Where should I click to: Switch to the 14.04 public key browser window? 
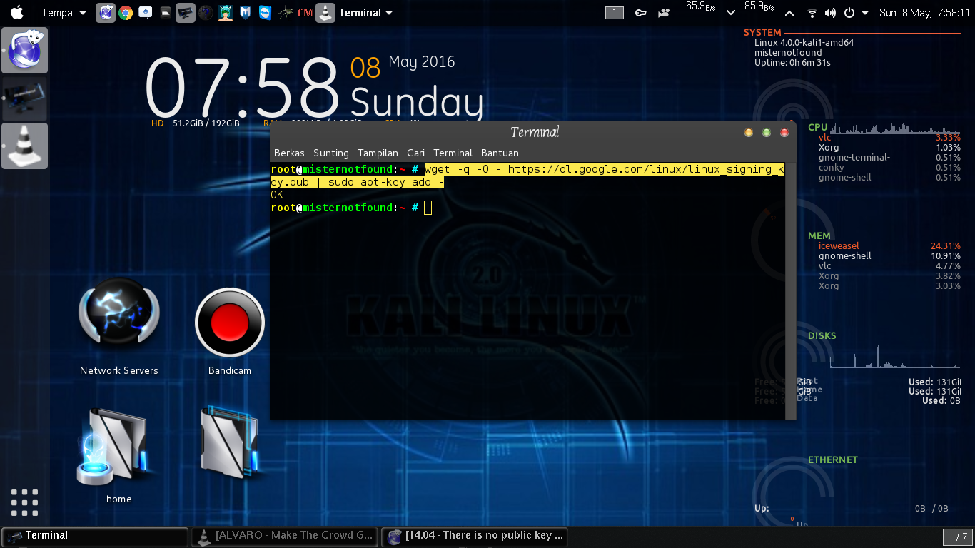(x=475, y=536)
